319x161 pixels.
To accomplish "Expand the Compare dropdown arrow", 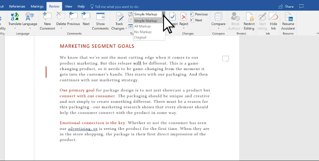I will (x=218, y=28).
